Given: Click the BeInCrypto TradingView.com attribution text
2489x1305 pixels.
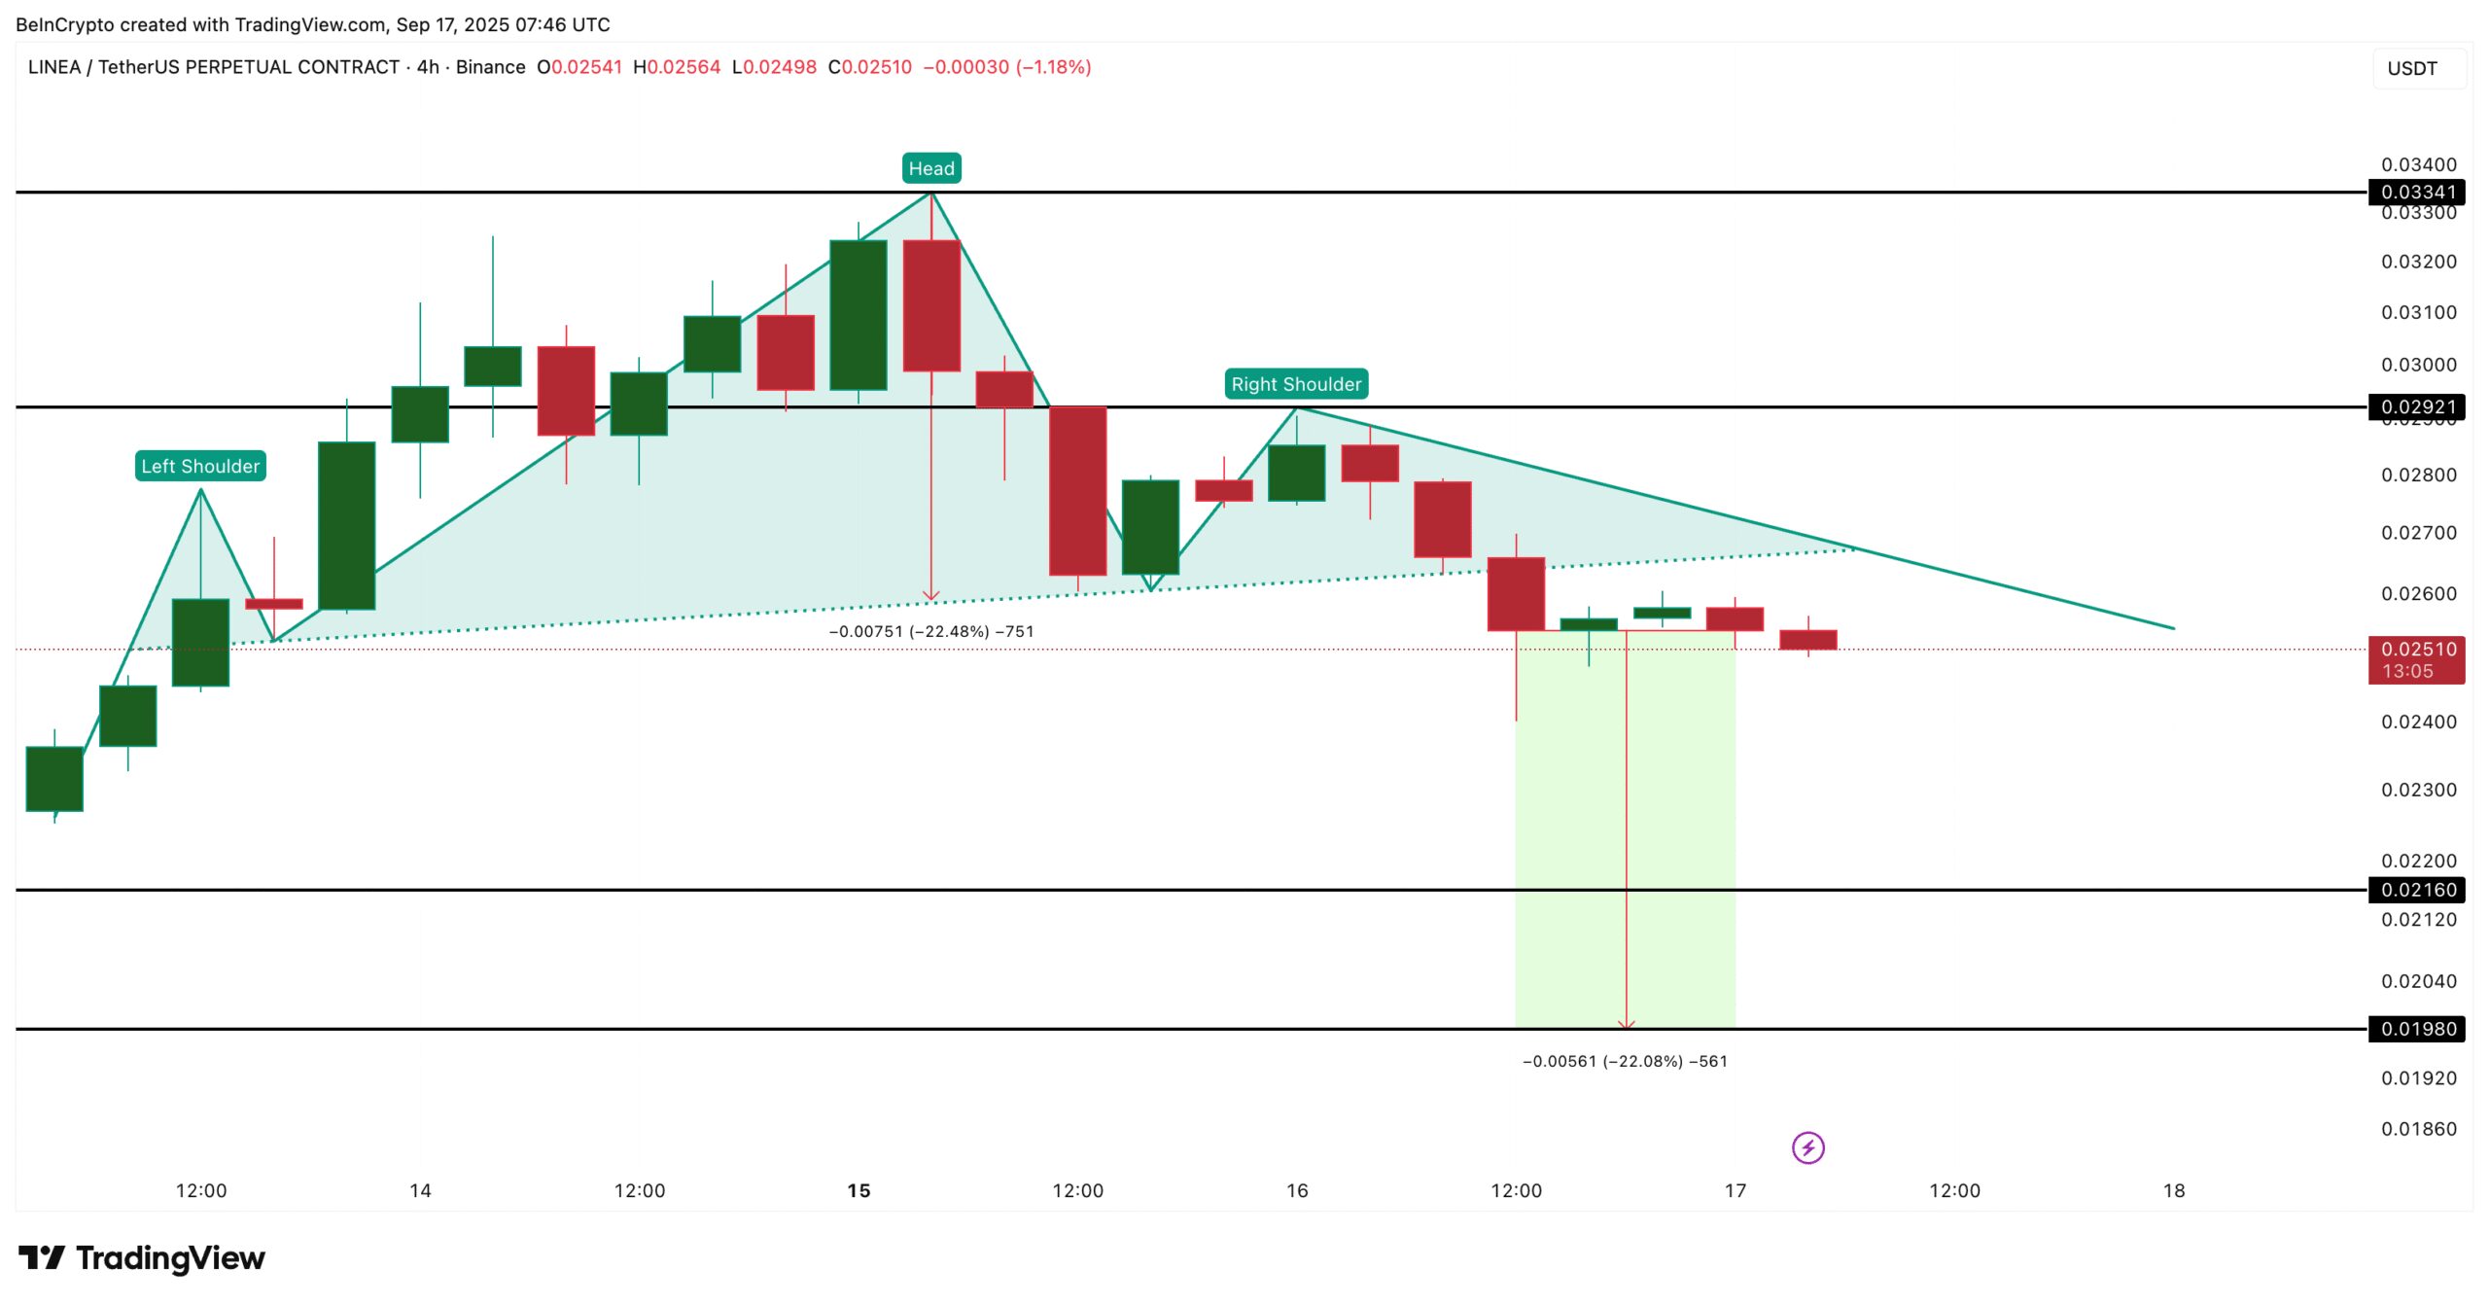Looking at the screenshot, I should pyautogui.click(x=313, y=24).
